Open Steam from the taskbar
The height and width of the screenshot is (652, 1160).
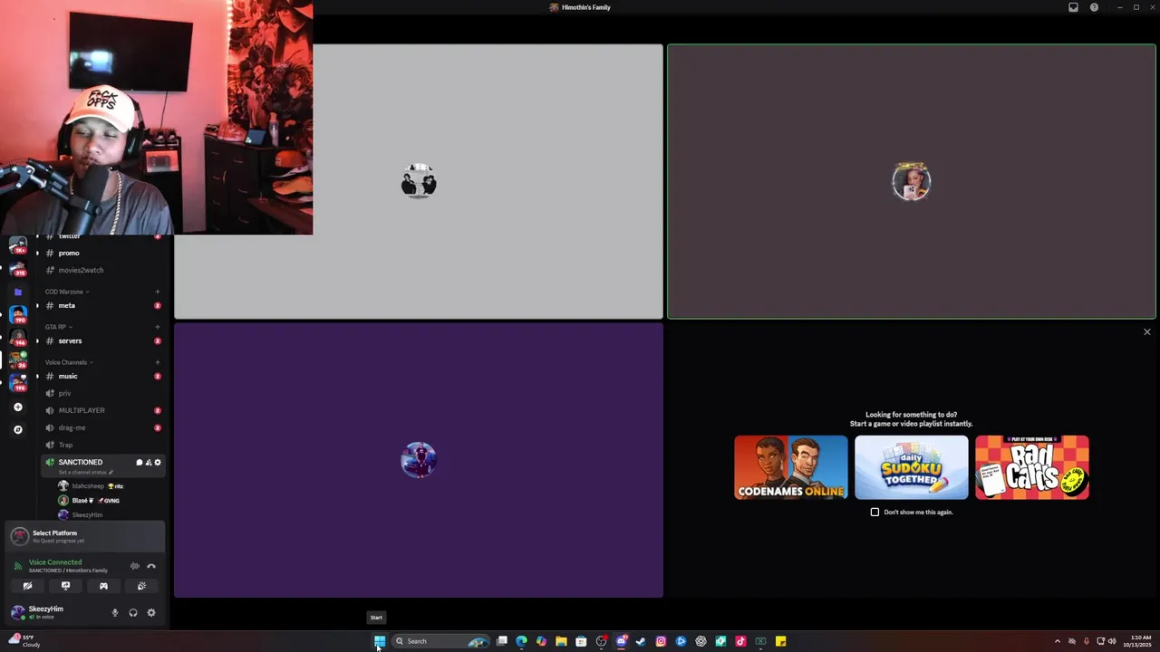click(641, 641)
